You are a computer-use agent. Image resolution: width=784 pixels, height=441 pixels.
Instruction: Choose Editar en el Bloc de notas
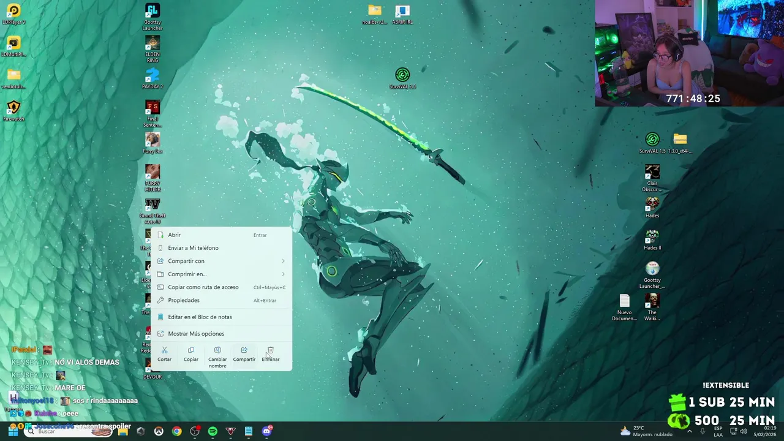pos(222,317)
